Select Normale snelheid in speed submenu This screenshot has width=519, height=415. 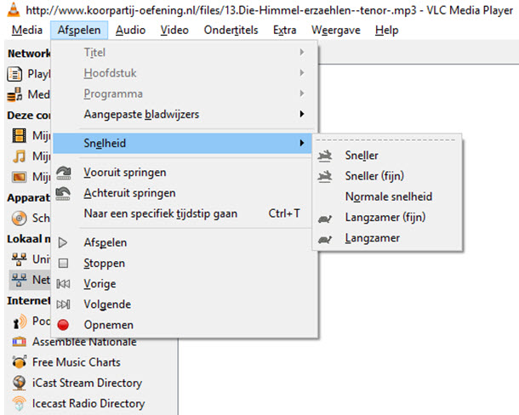pyautogui.click(x=389, y=196)
